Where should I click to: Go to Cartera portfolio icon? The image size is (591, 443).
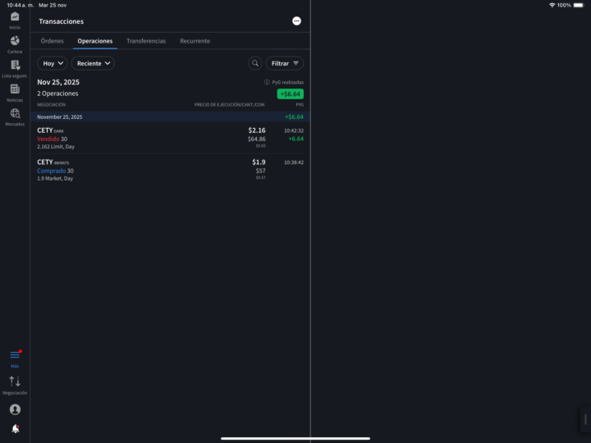click(15, 41)
